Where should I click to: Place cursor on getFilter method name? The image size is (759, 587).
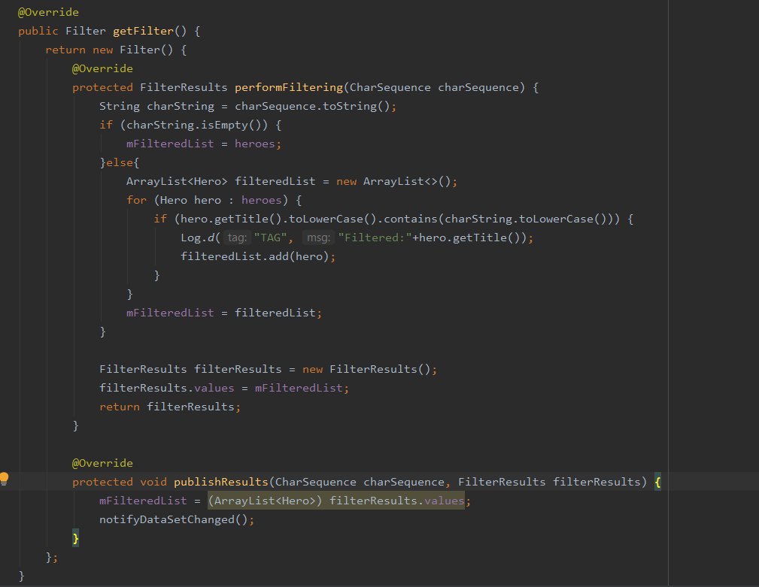coord(143,31)
